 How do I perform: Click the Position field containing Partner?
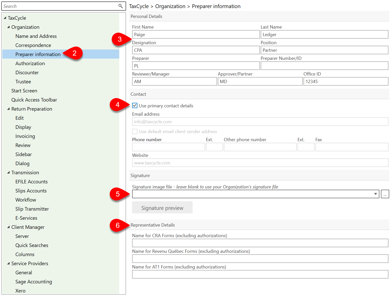tap(324, 50)
